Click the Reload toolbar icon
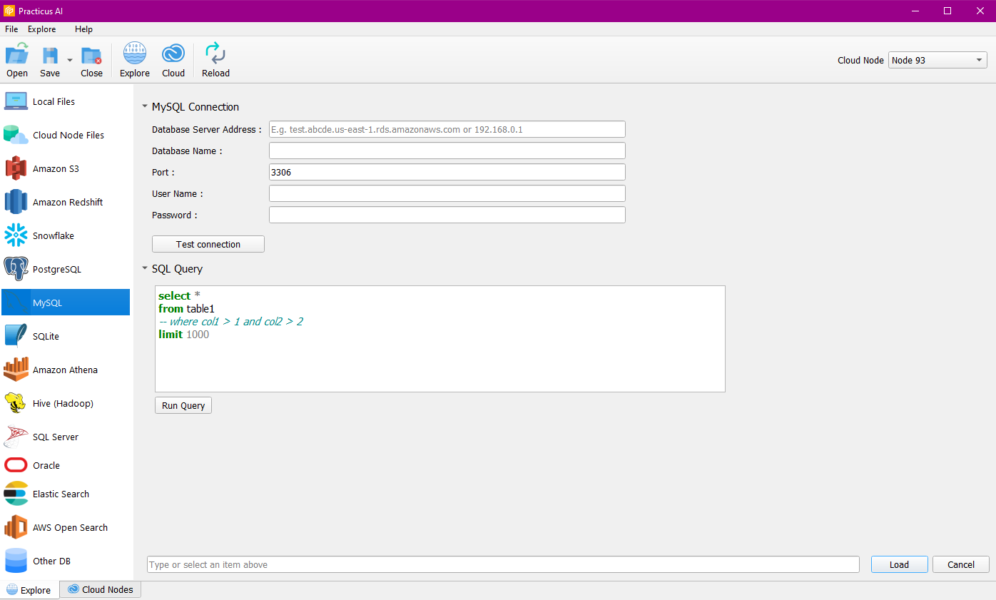Image resolution: width=996 pixels, height=600 pixels. click(x=215, y=59)
